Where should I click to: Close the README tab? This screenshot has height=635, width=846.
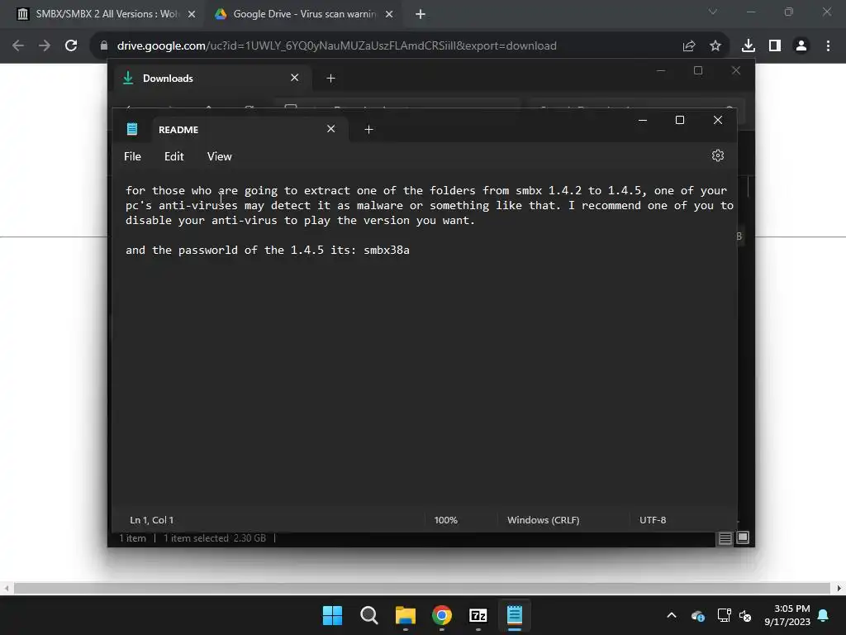(330, 129)
